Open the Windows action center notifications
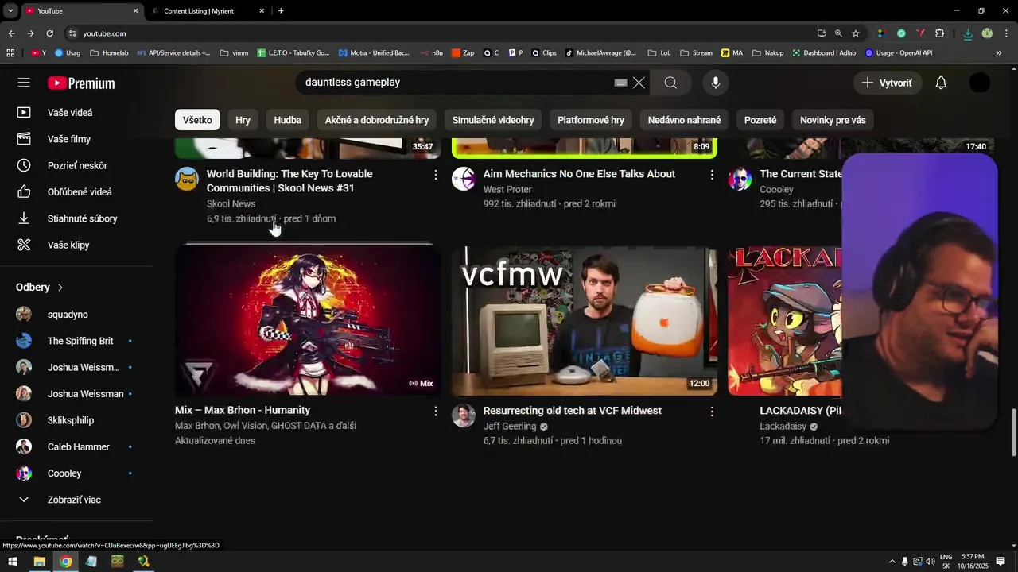 pos(1001,562)
